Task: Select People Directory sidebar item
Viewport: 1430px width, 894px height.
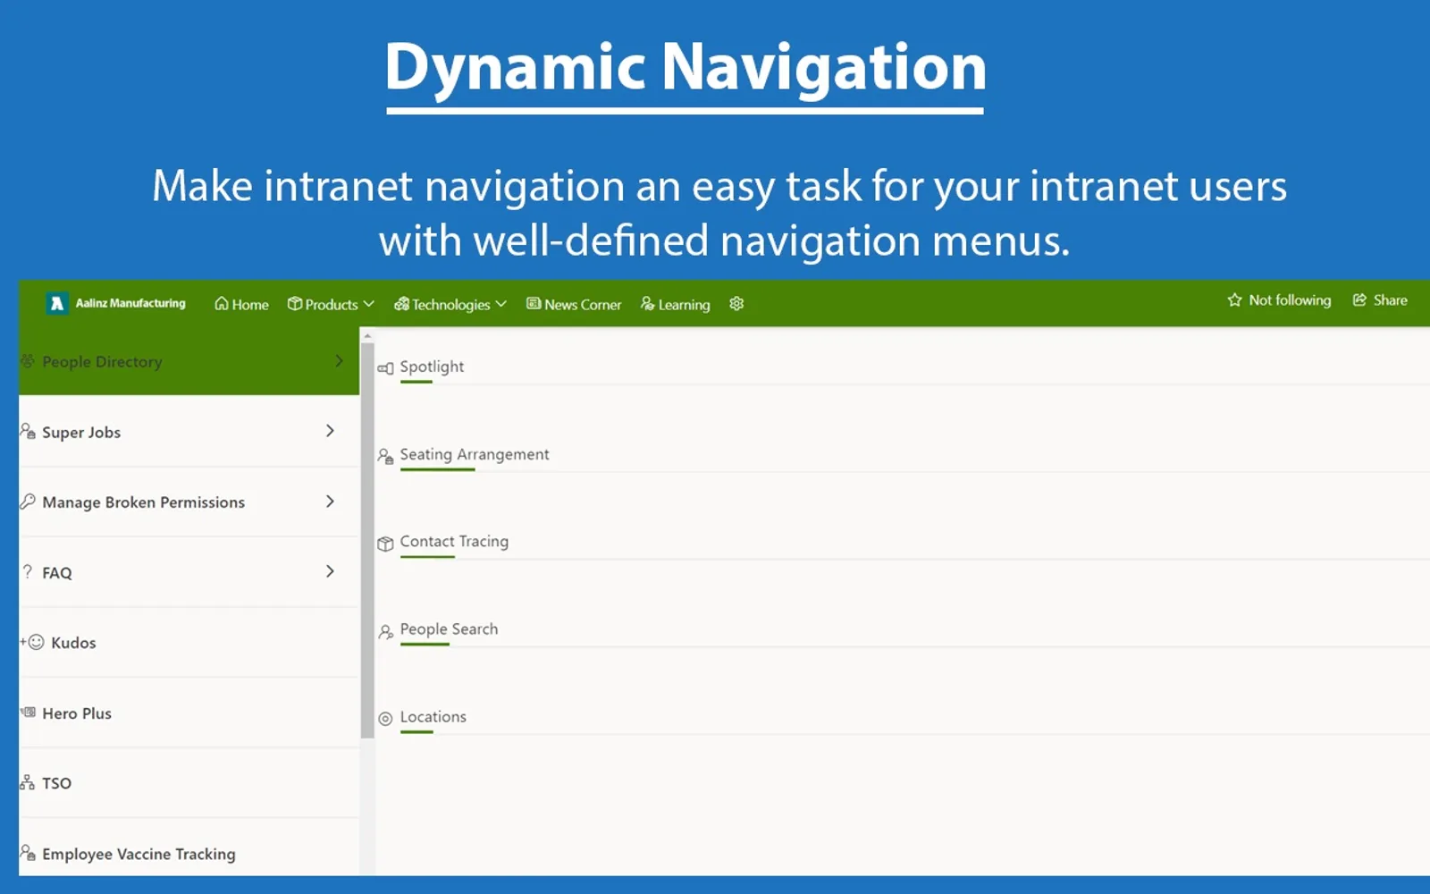Action: pyautogui.click(x=189, y=361)
